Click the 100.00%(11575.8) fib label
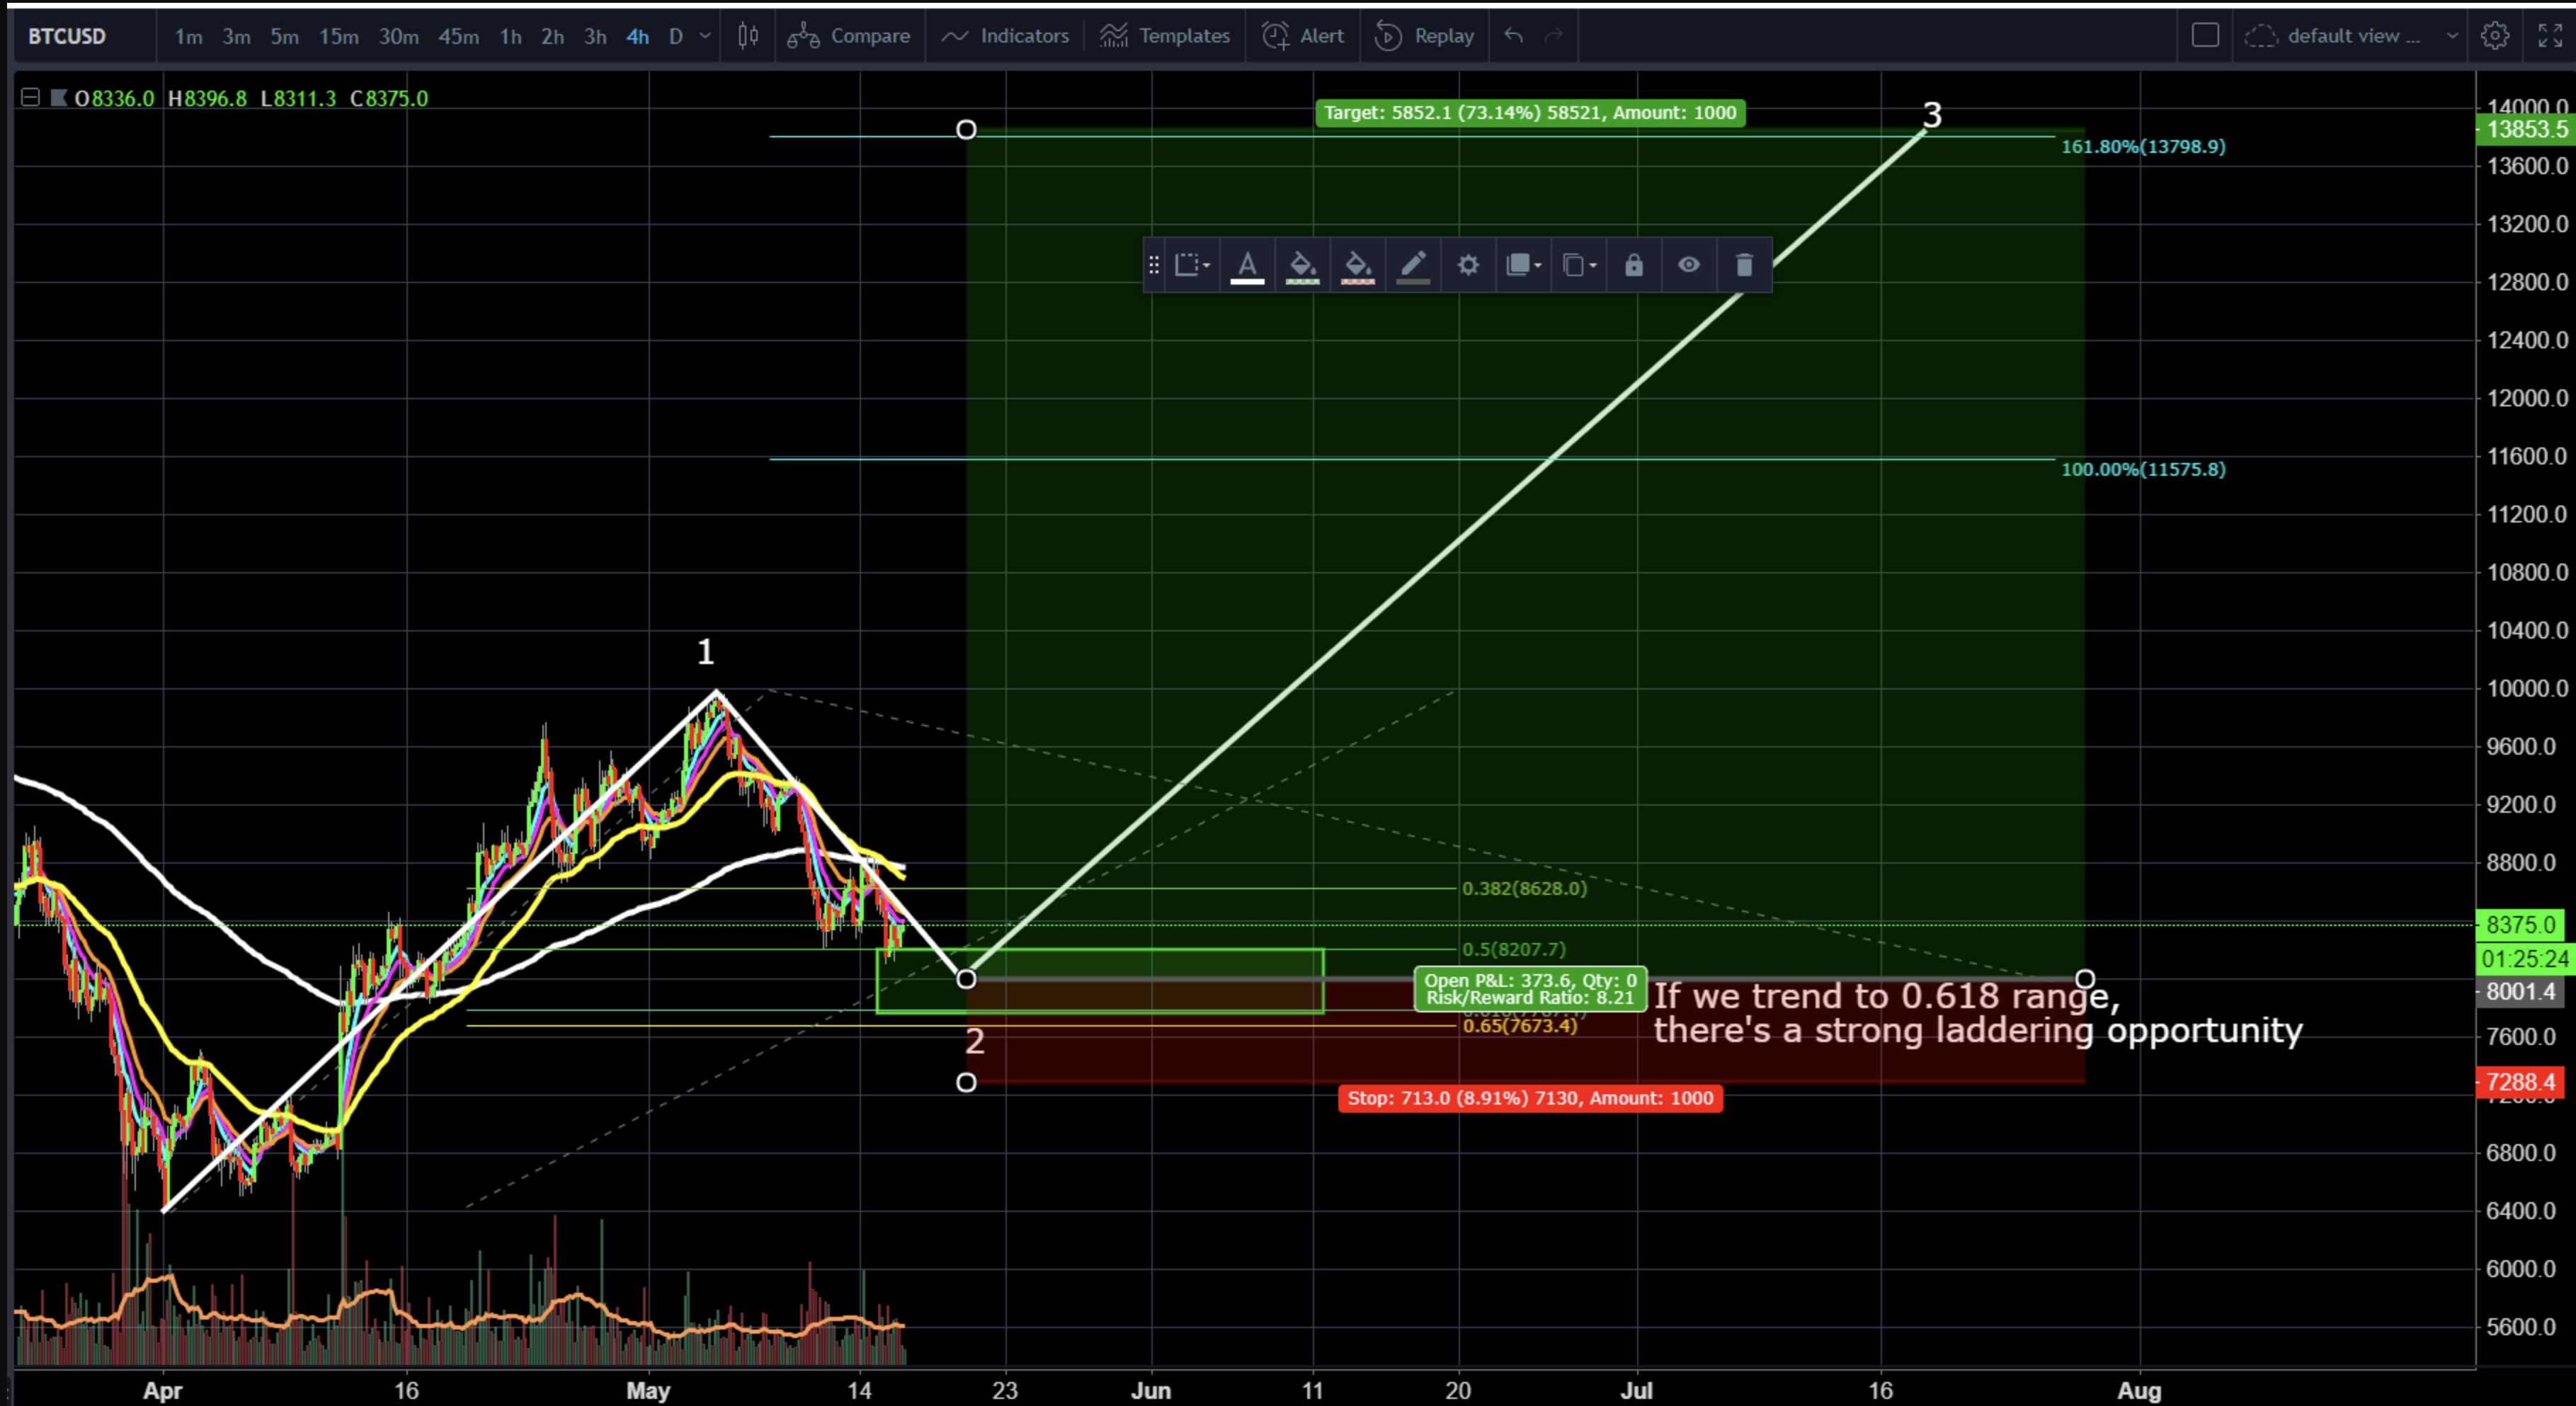This screenshot has width=2576, height=1406. coord(2143,469)
